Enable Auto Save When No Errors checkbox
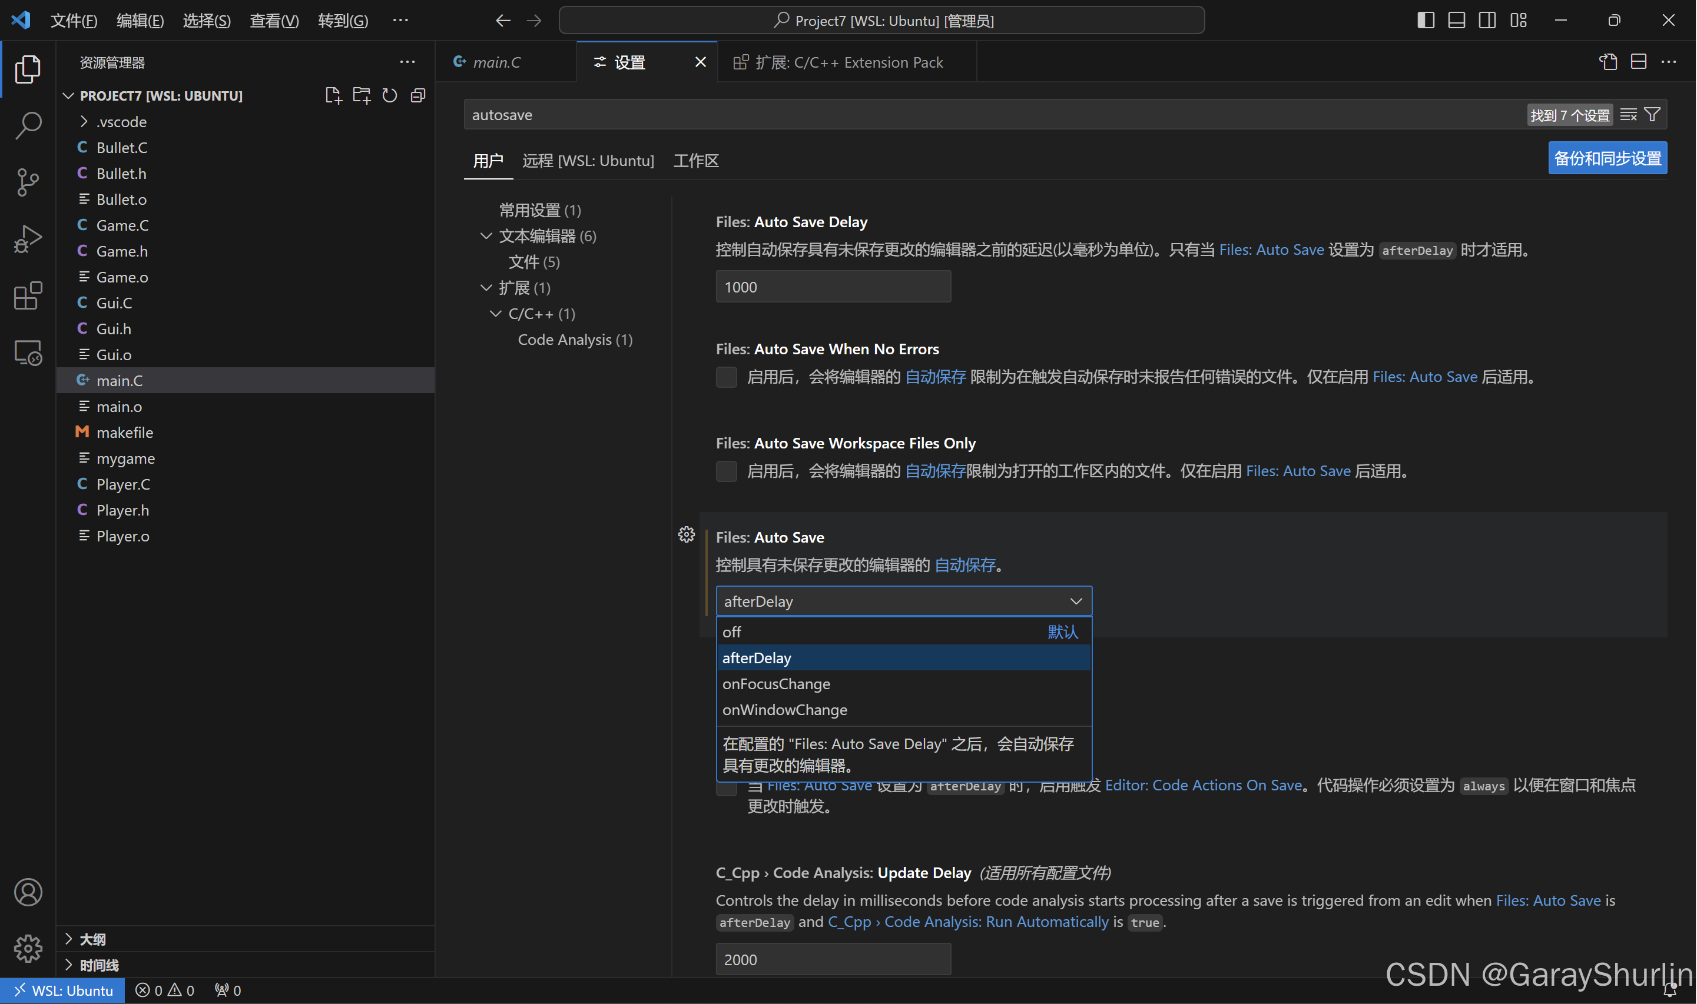Image resolution: width=1697 pixels, height=1004 pixels. pyautogui.click(x=727, y=377)
